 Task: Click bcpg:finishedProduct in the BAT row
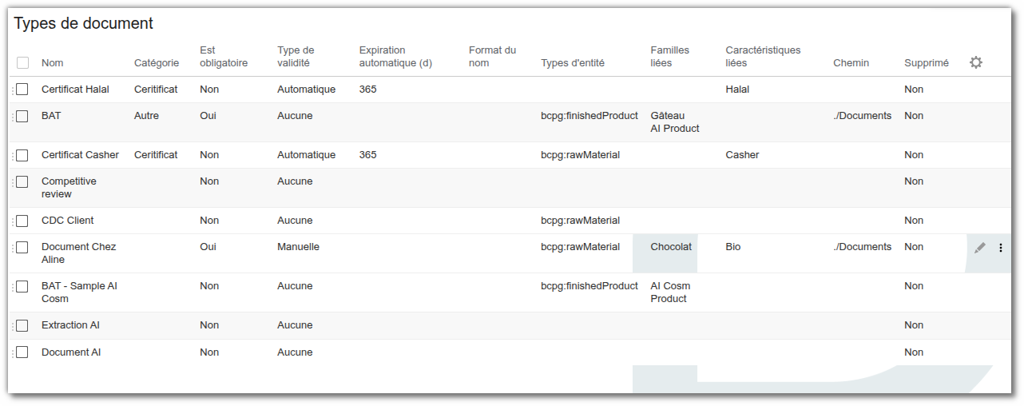click(589, 116)
